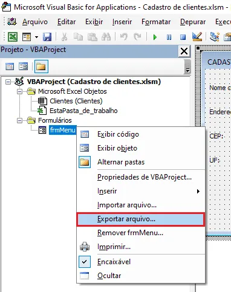Collapse the Microsoft Excel Objetos folder
231x292 pixels.
(x=19, y=91)
